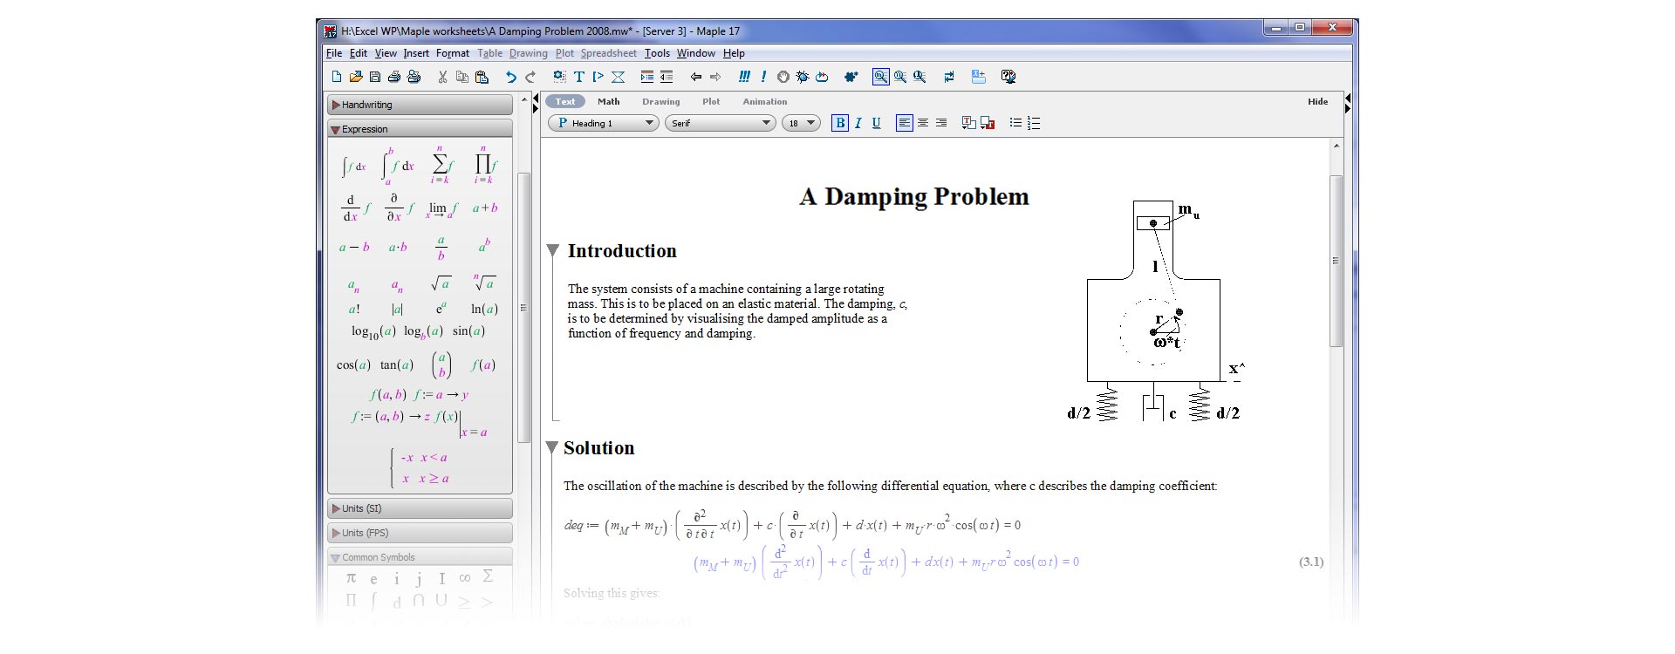Viewport: 1675px width, 654px height.
Task: Open the Tools menu
Action: (x=657, y=53)
